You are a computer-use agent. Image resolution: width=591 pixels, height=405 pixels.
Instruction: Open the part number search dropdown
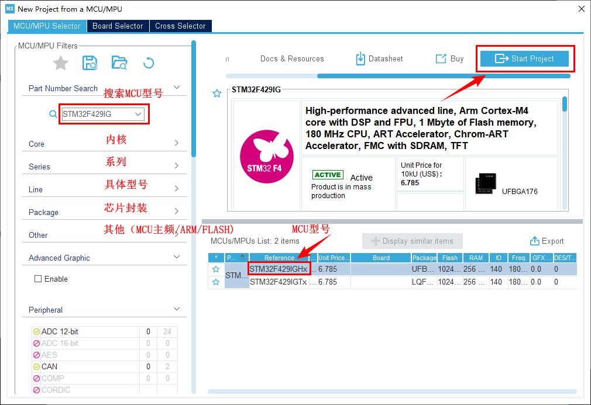(x=139, y=114)
